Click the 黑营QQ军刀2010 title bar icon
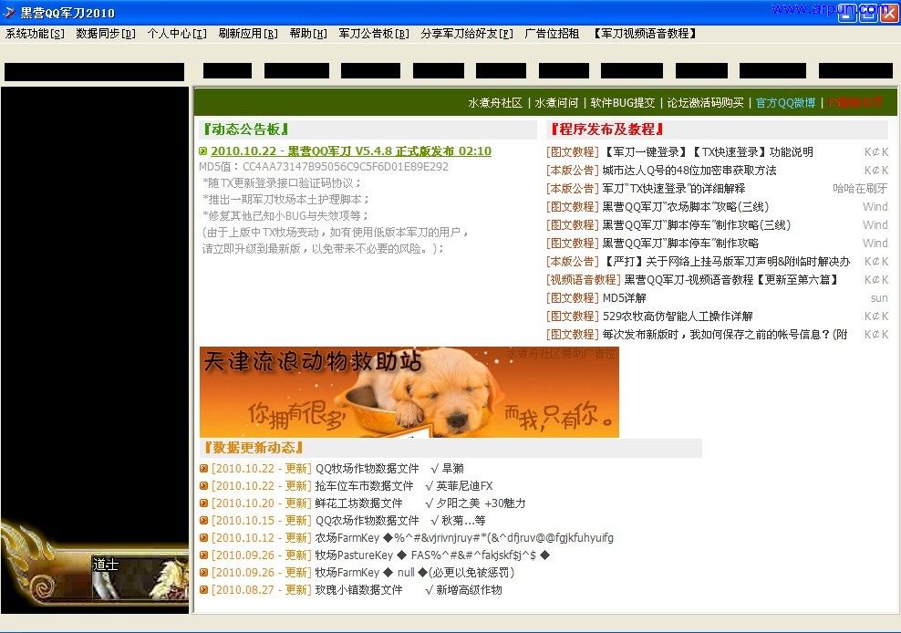Viewport: 901px width, 633px height. [x=9, y=12]
